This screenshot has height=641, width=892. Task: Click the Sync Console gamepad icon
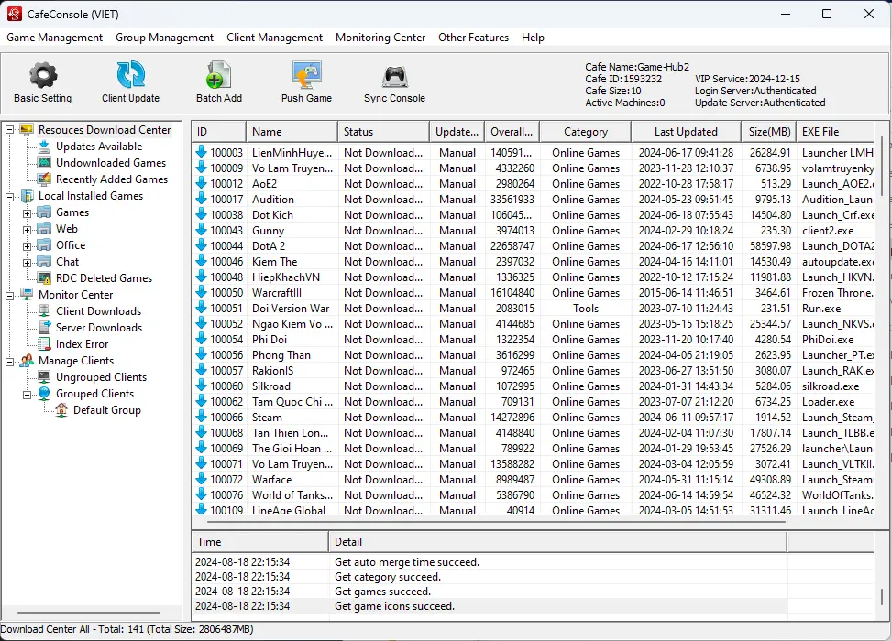(394, 75)
